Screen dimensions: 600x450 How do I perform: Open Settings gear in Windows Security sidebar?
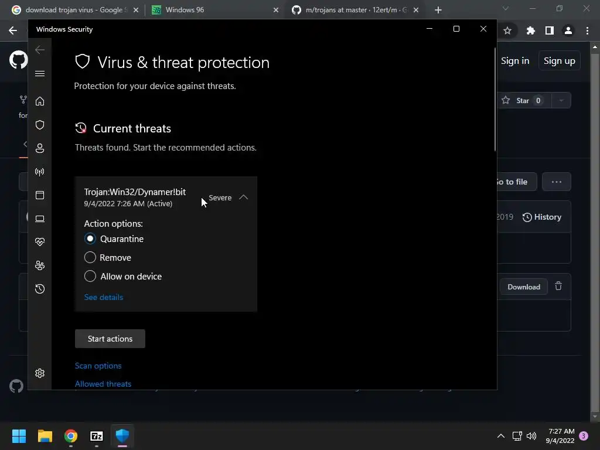click(40, 373)
